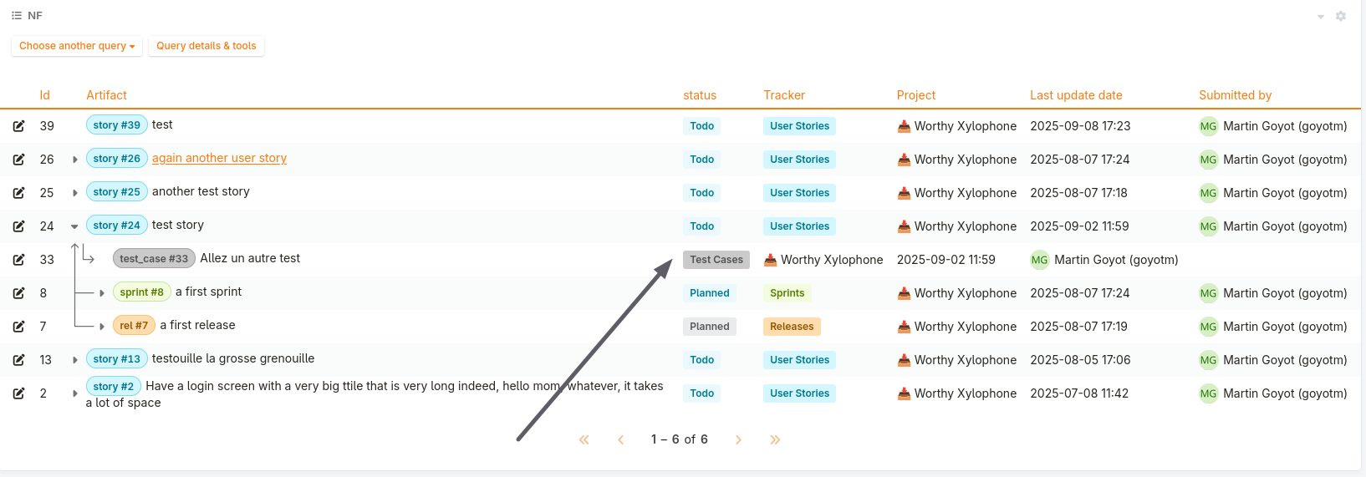Expand children of story #26

[74, 160]
